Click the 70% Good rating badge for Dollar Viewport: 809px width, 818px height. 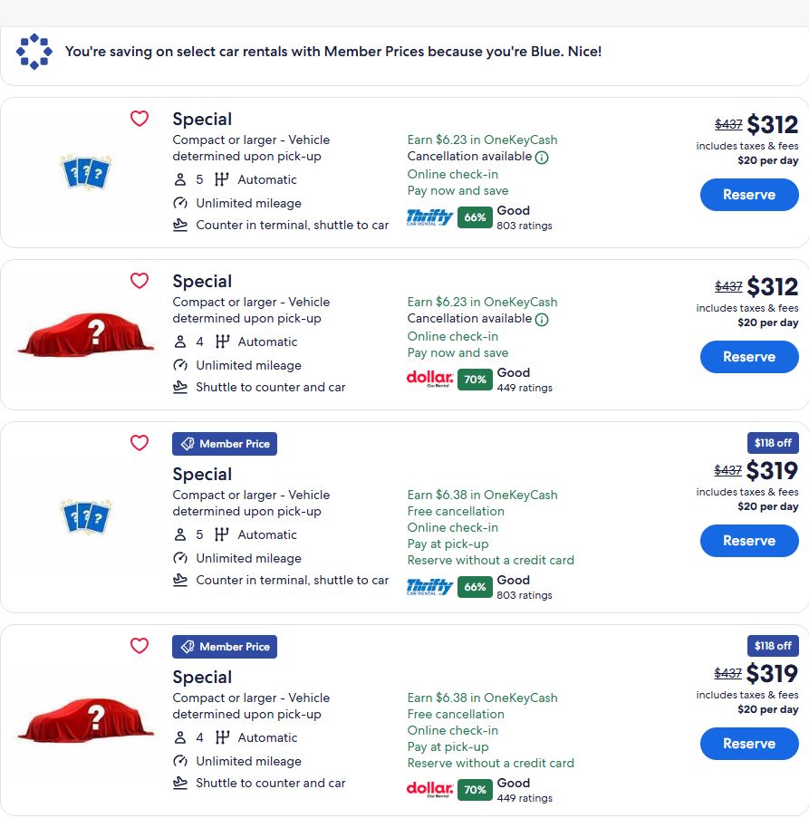click(475, 380)
